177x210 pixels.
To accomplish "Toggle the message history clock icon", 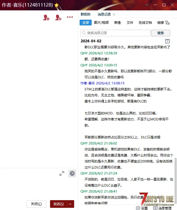I will point(72,173).
